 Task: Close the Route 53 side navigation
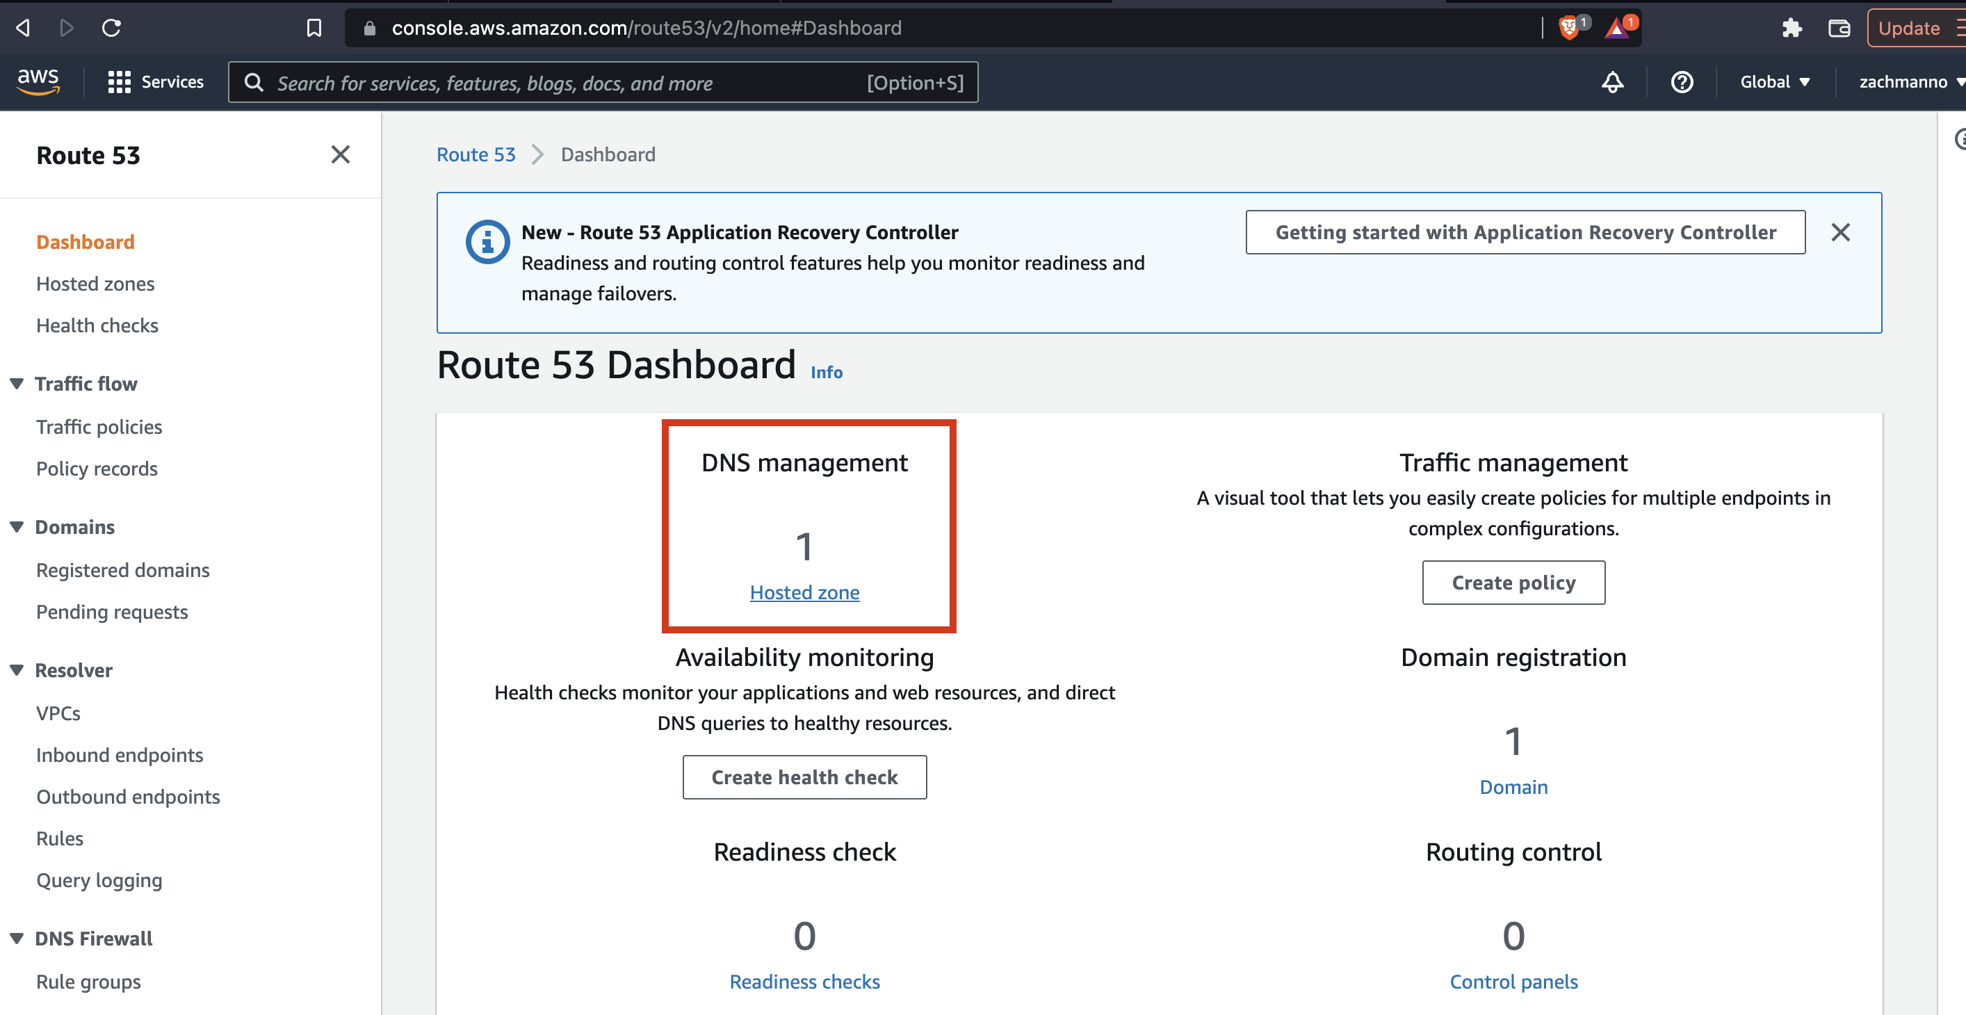coord(341,154)
